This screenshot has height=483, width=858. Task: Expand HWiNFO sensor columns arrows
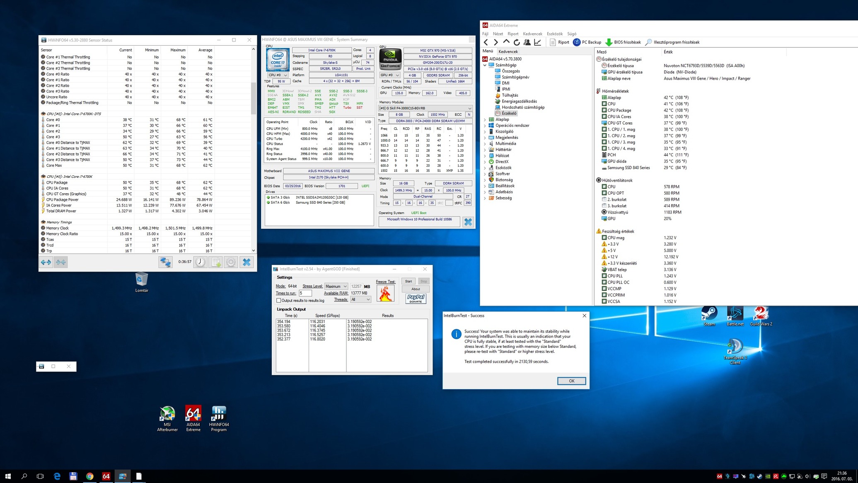pyautogui.click(x=46, y=262)
